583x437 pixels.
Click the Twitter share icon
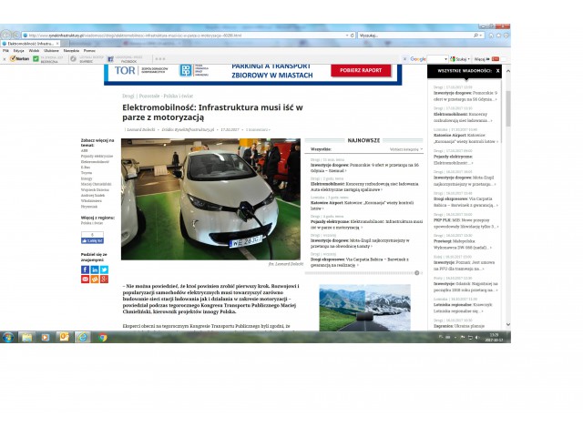(x=105, y=270)
